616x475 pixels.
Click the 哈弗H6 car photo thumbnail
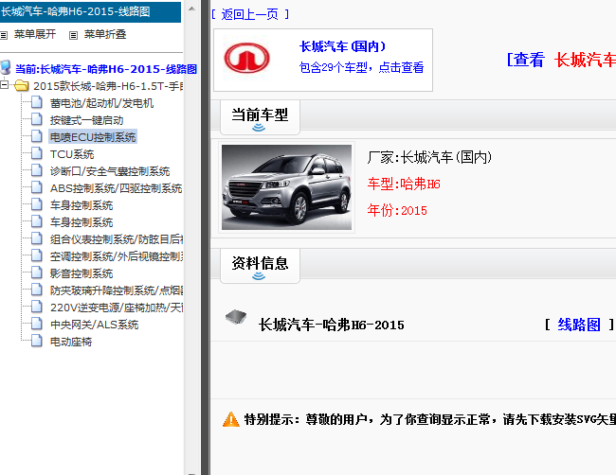pyautogui.click(x=286, y=187)
